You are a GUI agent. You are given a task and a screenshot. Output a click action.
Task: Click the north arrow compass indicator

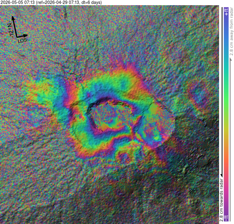(14, 26)
